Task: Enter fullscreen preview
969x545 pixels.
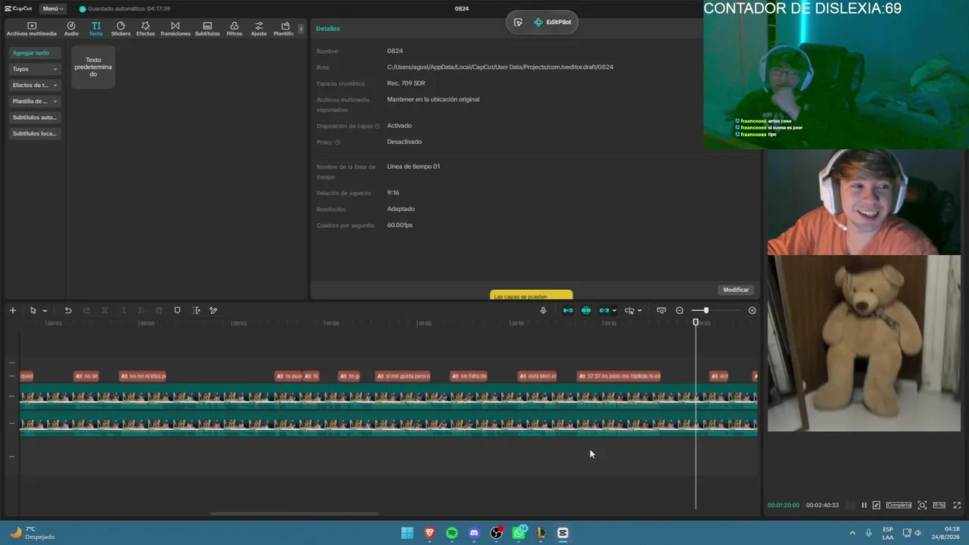Action: [957, 505]
